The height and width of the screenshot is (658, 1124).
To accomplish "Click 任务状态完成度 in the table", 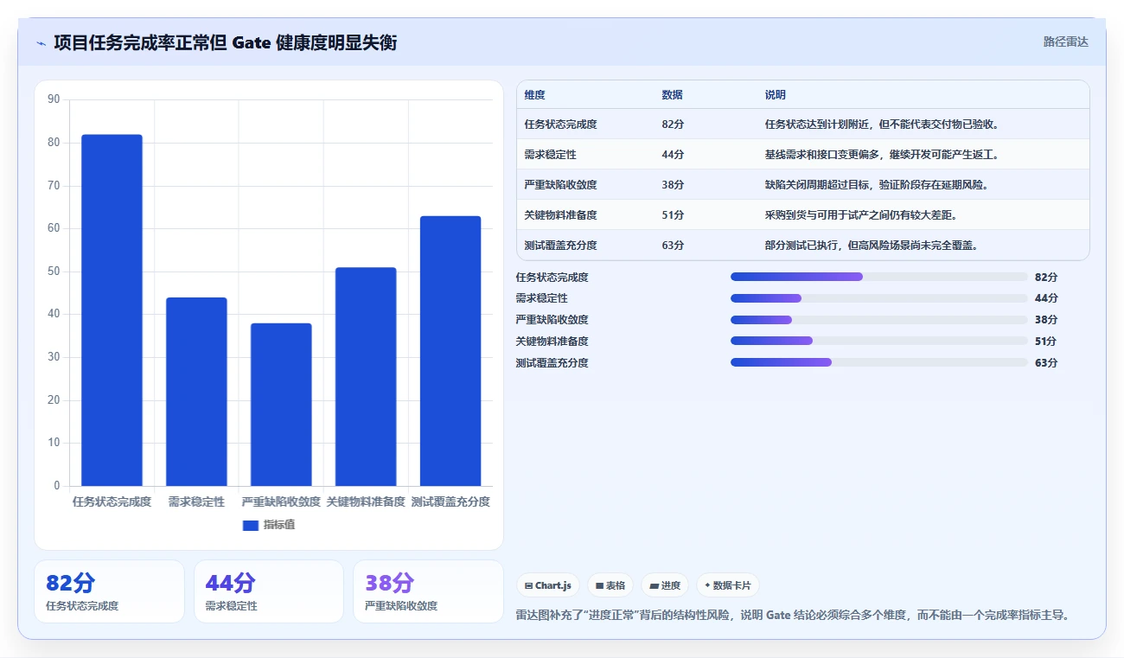I will [x=560, y=125].
